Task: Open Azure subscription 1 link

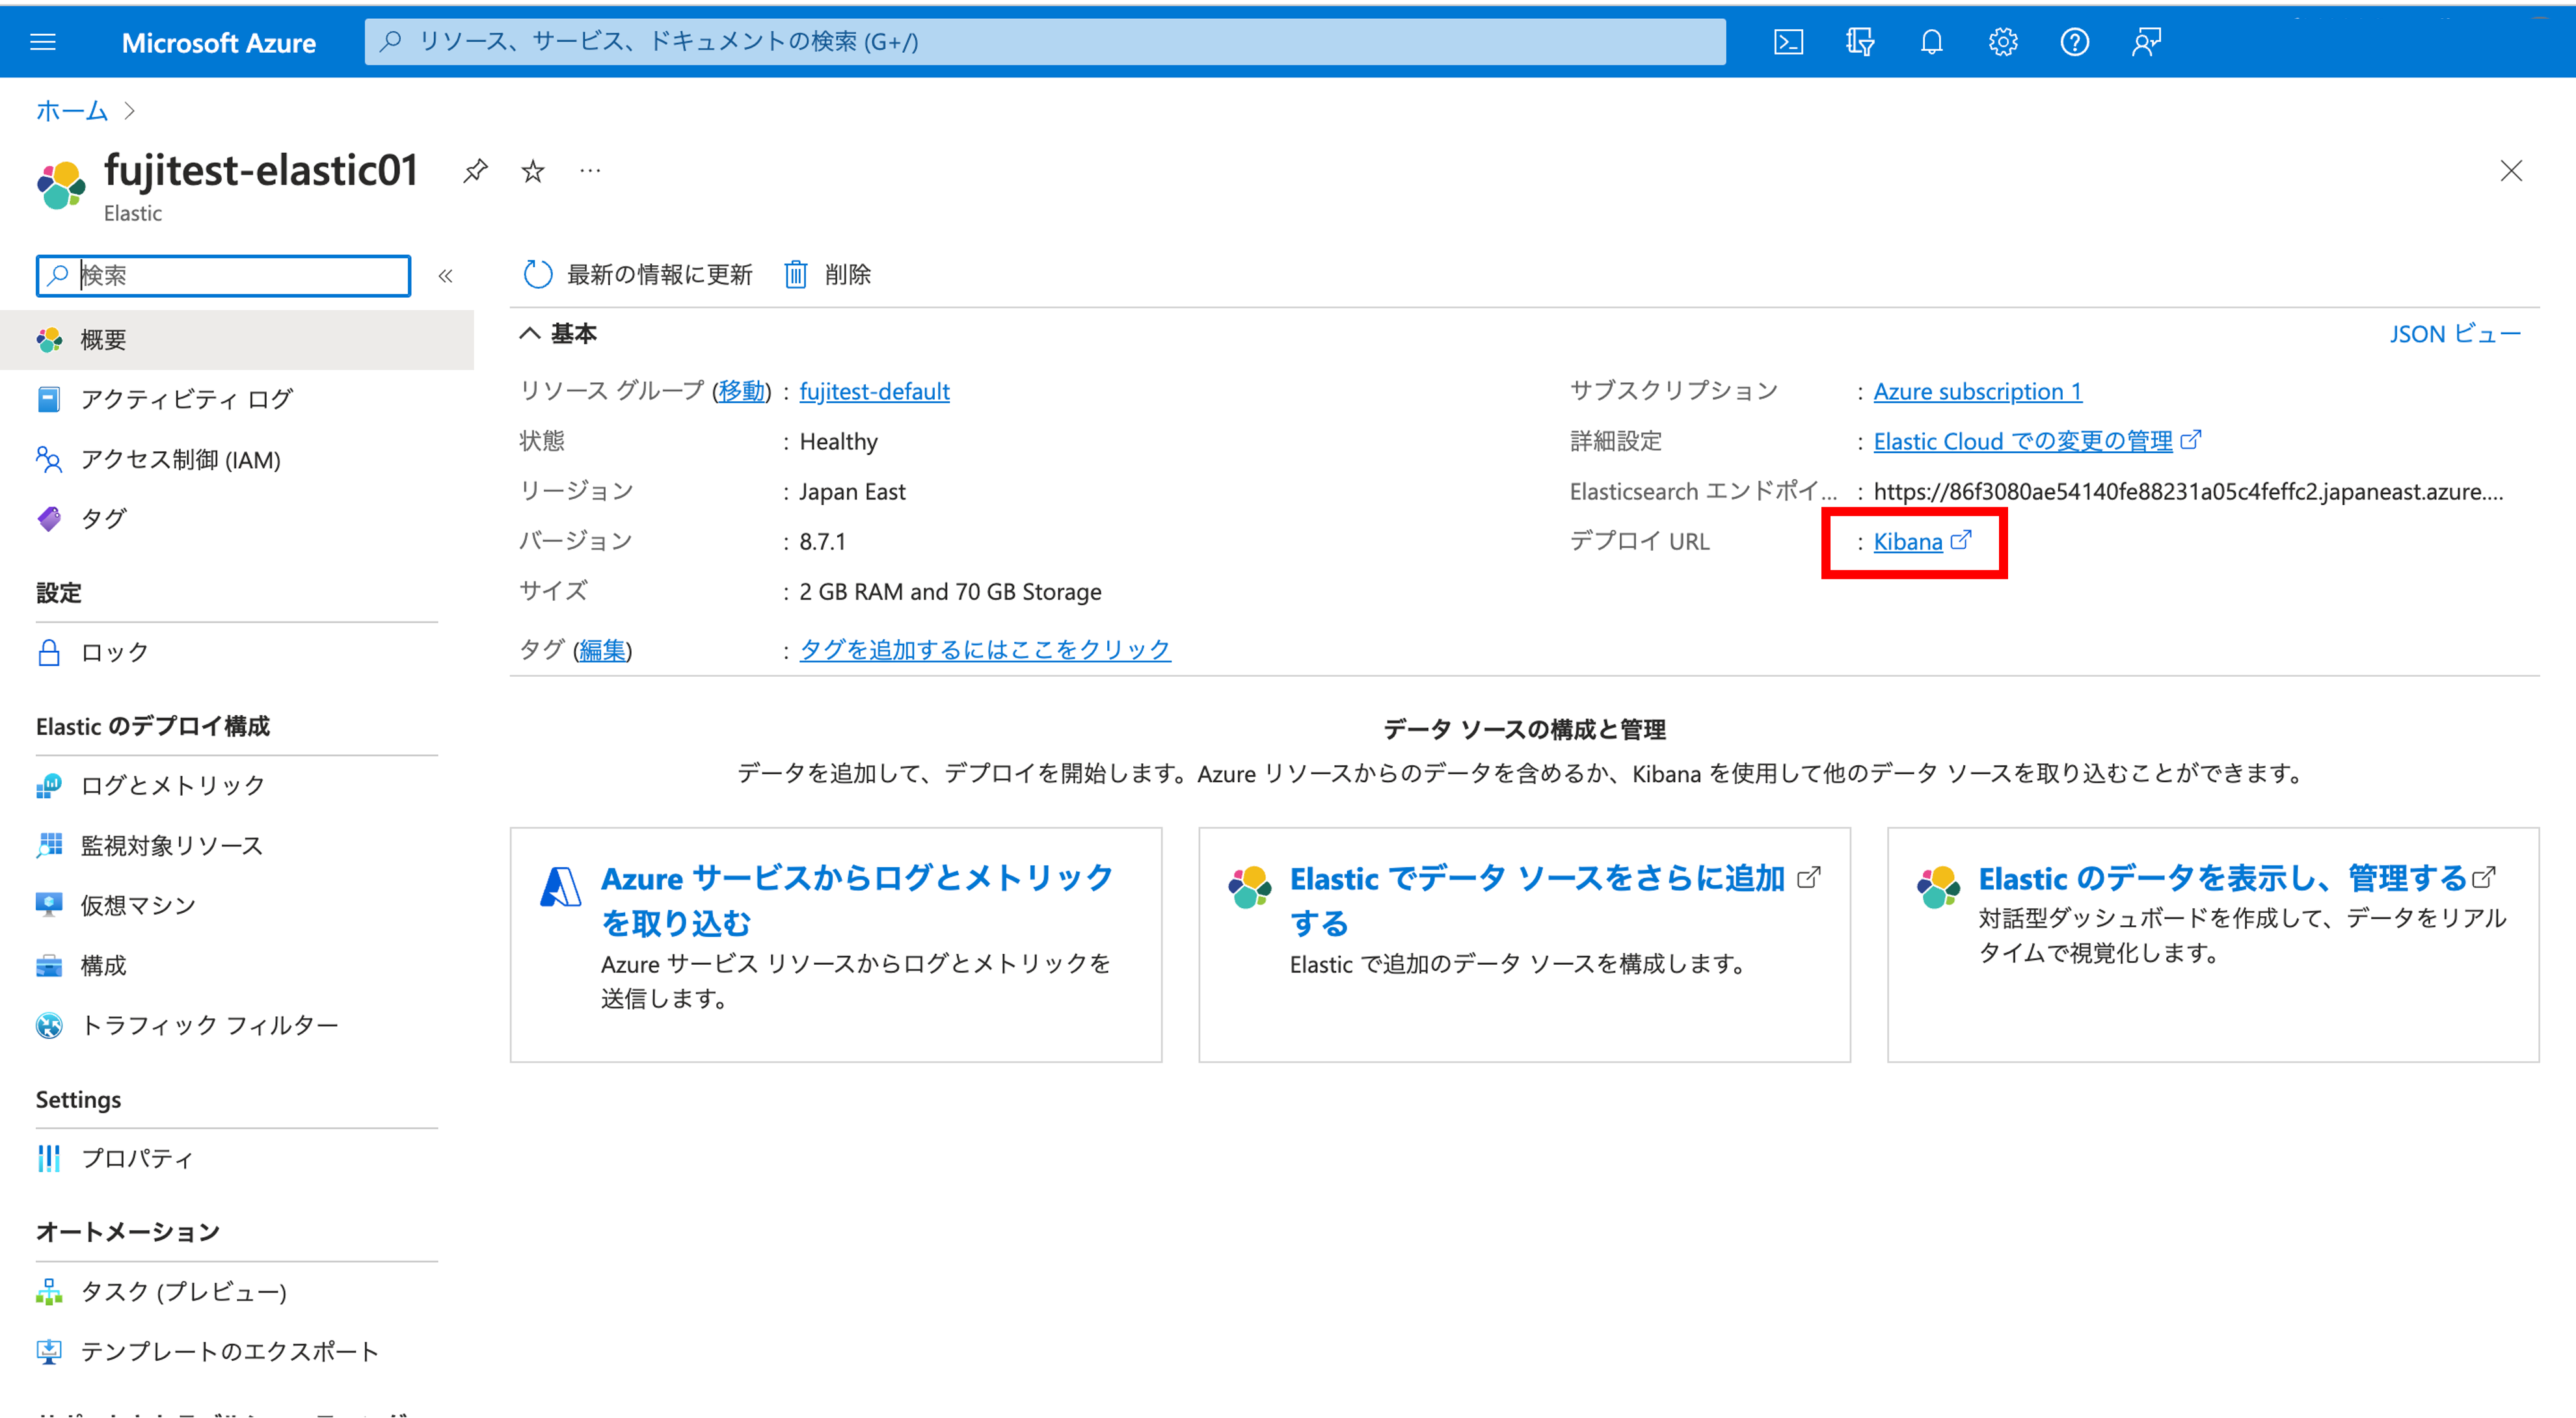Action: point(1977,391)
